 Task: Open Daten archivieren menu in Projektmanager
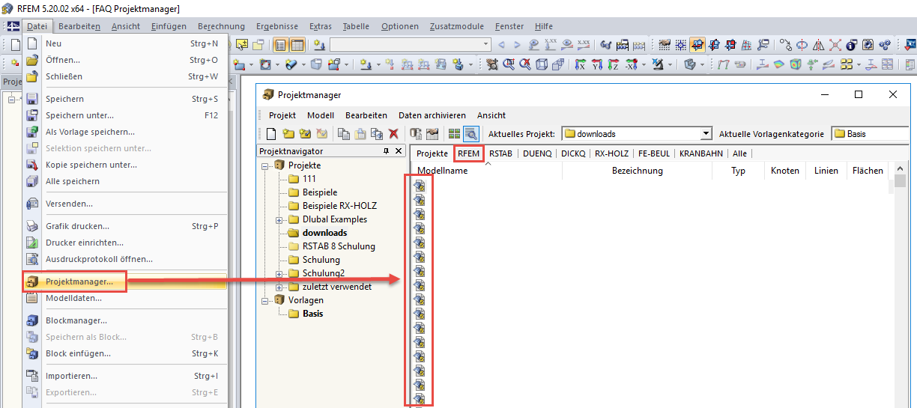(432, 115)
